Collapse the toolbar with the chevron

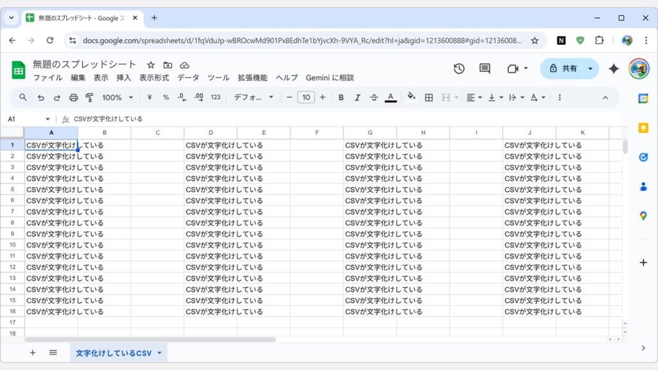605,97
